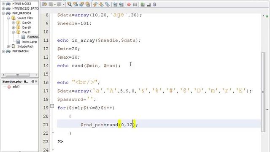Select index1.php in the project tree
This screenshot has height=152, width=270.
click(30, 42)
